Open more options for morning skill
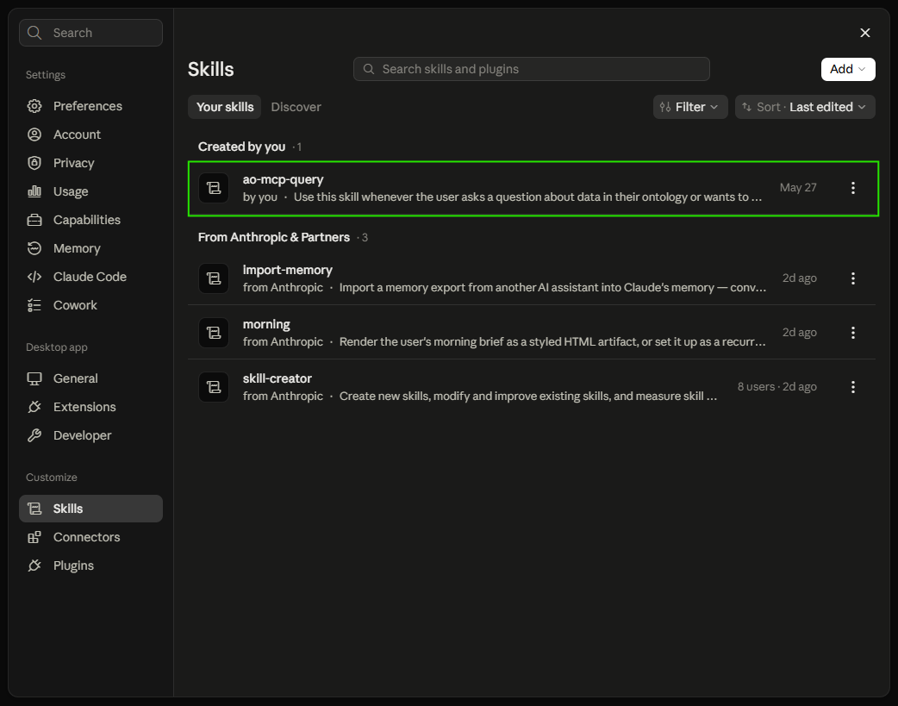This screenshot has width=898, height=706. [x=853, y=333]
